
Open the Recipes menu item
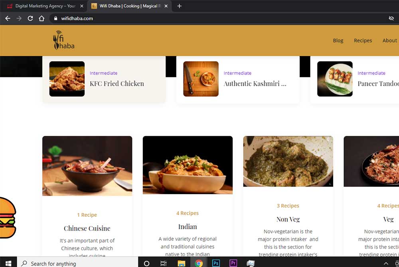pyautogui.click(x=363, y=41)
